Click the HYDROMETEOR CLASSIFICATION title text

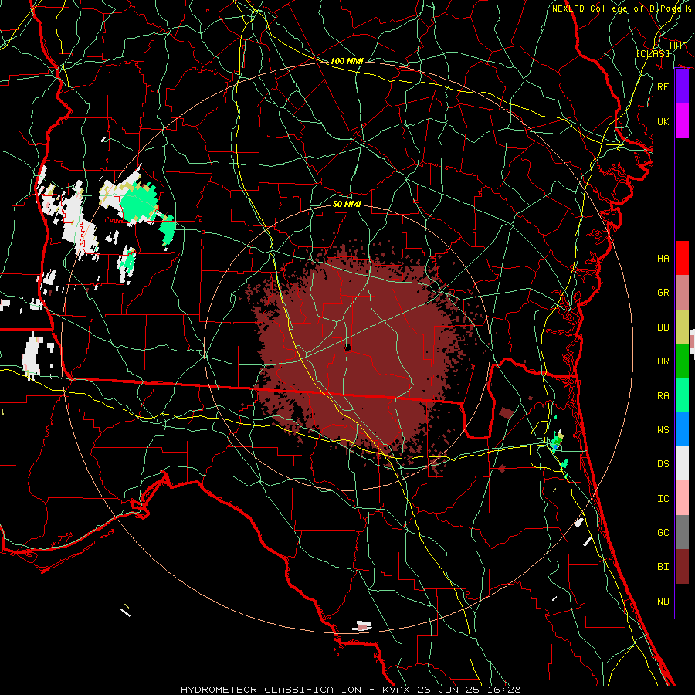pyautogui.click(x=271, y=690)
